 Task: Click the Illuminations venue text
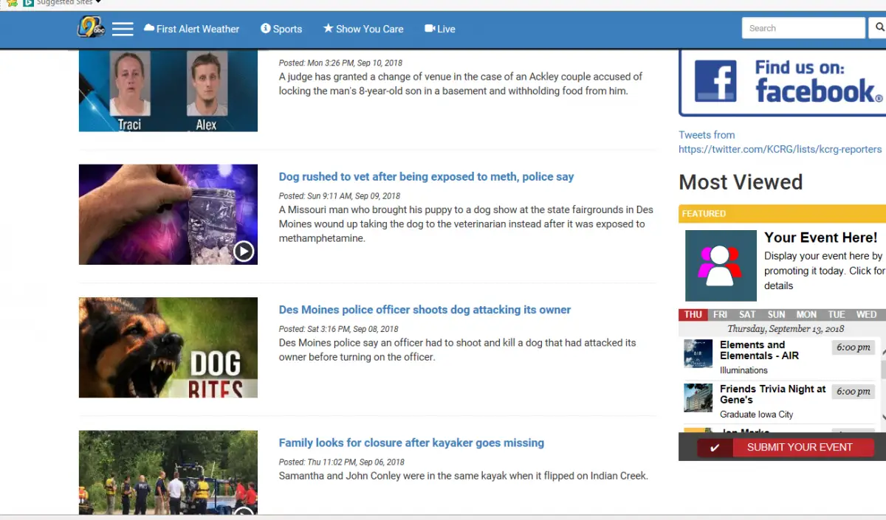pos(744,370)
